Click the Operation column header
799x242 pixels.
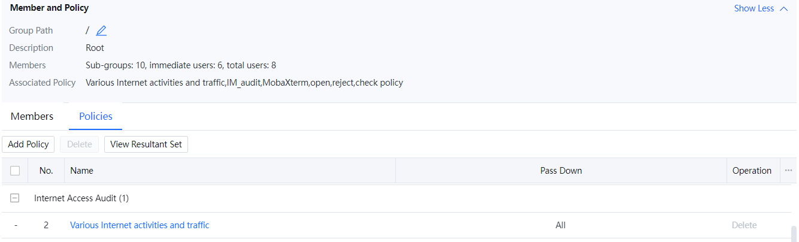click(752, 171)
